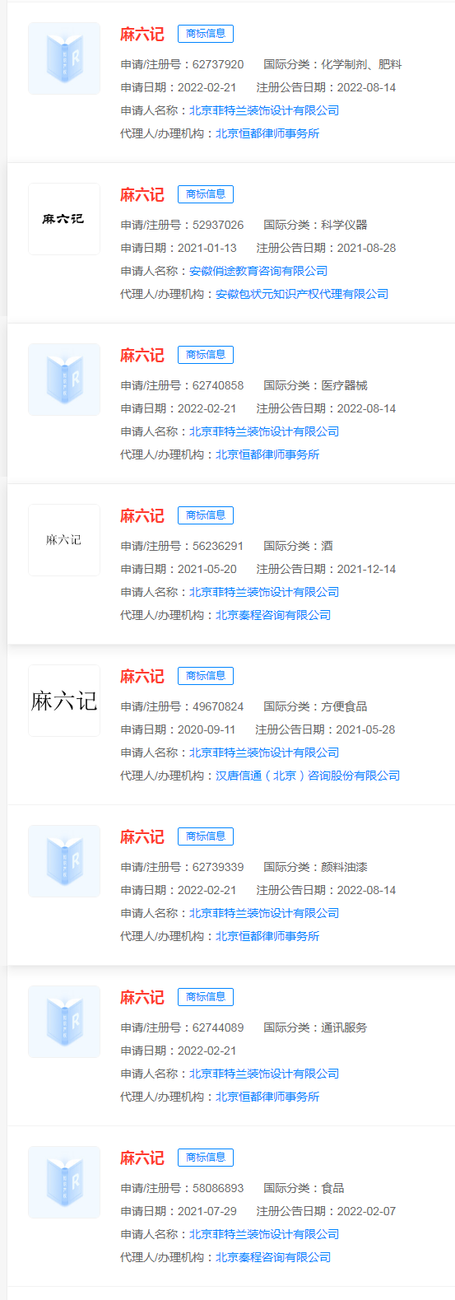This screenshot has width=455, height=1300.
Task: Select registration number text 52937026
Action: [218, 225]
